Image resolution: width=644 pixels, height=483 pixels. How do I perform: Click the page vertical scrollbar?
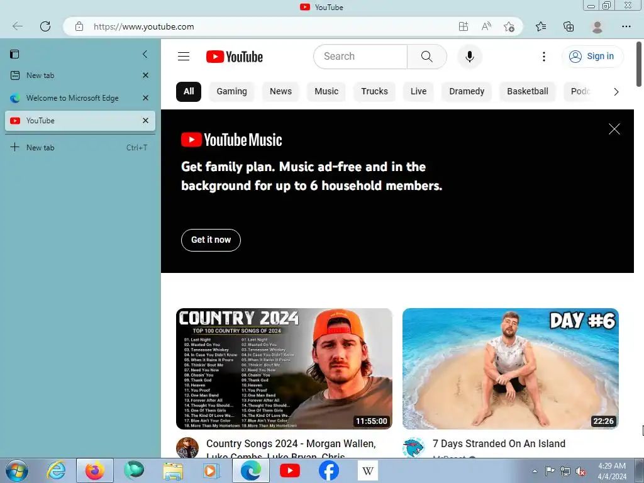point(639,64)
